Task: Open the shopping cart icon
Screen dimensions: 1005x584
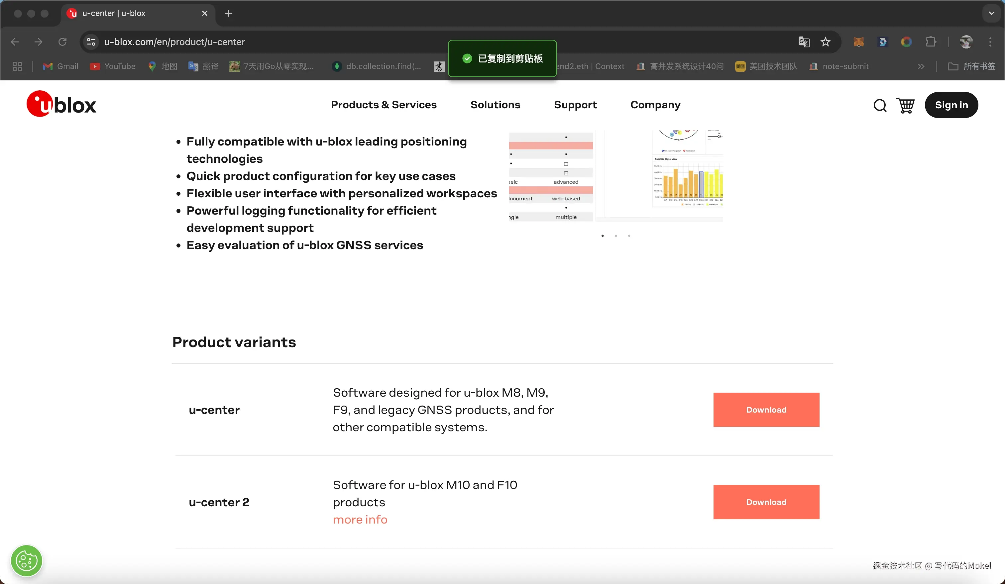Action: (905, 106)
